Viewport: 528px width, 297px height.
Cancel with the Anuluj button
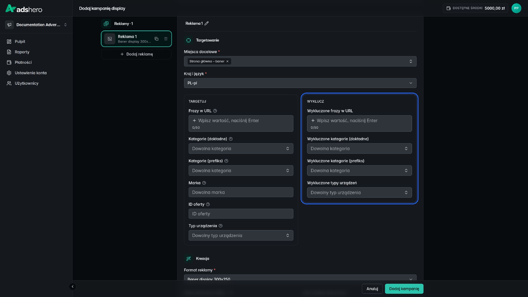pos(372,289)
